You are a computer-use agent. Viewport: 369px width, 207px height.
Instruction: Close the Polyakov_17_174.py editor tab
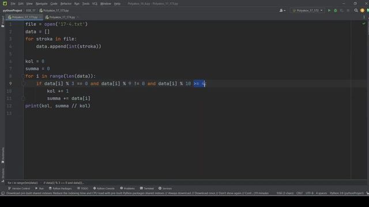(x=78, y=17)
